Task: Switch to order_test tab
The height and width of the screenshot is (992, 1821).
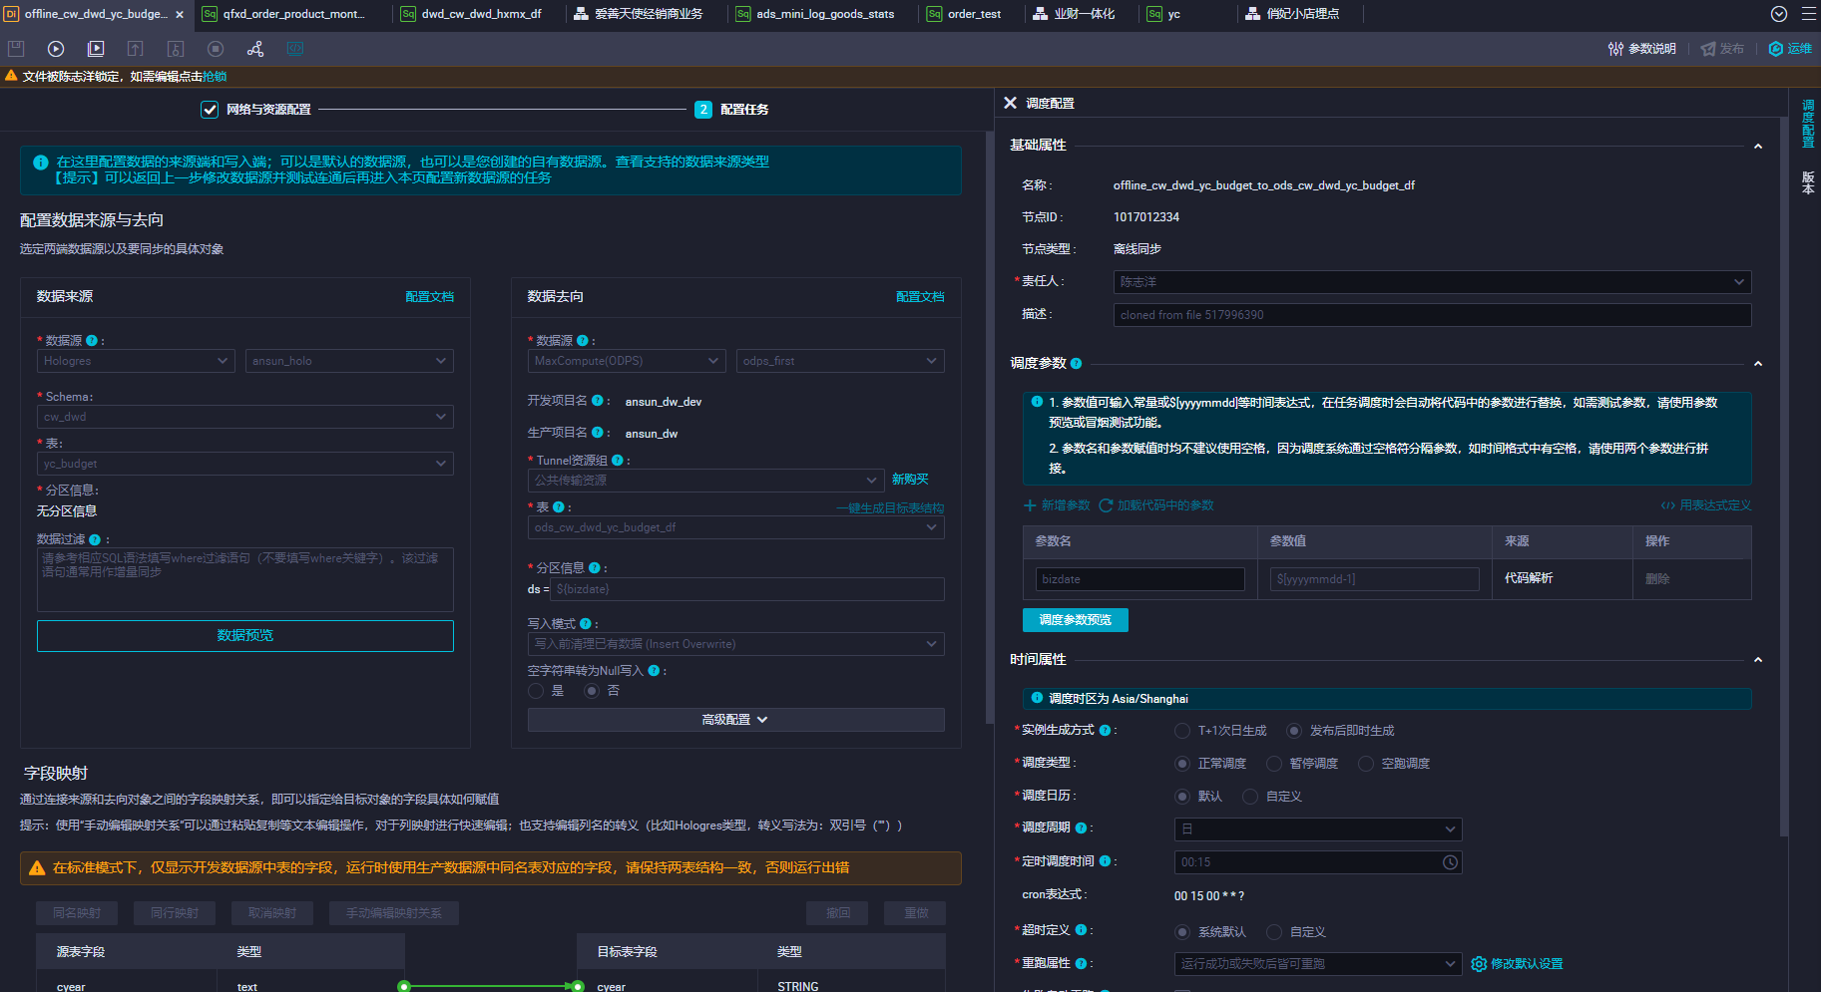Action: pos(973,14)
